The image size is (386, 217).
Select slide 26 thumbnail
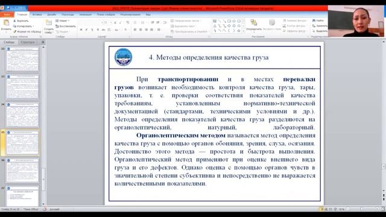tap(22, 171)
